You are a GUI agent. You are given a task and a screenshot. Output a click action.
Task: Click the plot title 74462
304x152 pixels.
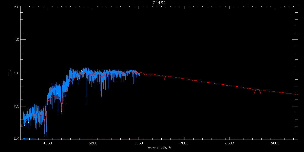coord(159,3)
